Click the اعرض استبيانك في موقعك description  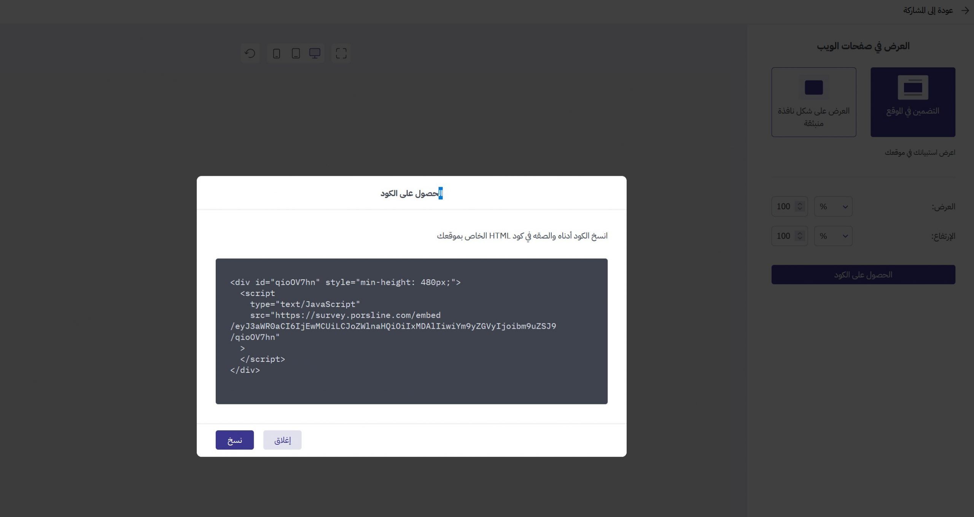(920, 153)
